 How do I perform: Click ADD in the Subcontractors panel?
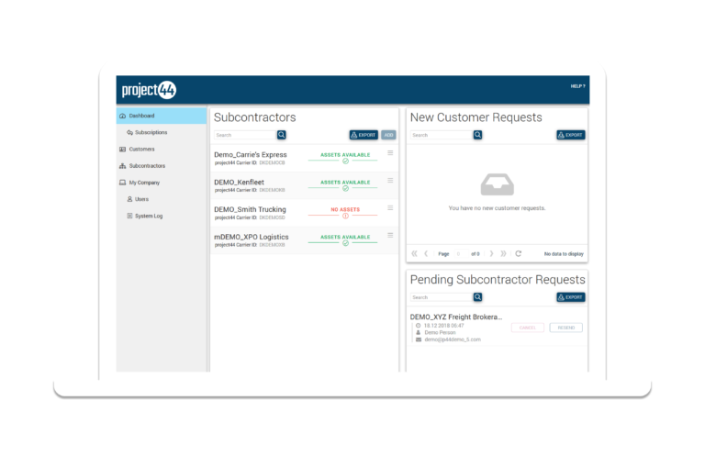tap(388, 135)
